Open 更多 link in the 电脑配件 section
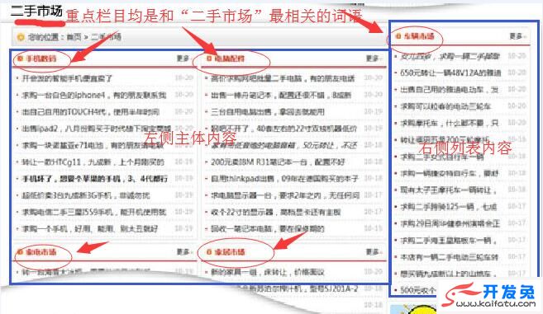Image resolution: width=543 pixels, height=314 pixels. (373, 59)
